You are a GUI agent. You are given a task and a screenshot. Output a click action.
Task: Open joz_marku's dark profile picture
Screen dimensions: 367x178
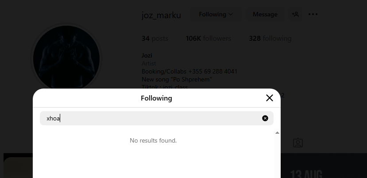click(x=66, y=58)
